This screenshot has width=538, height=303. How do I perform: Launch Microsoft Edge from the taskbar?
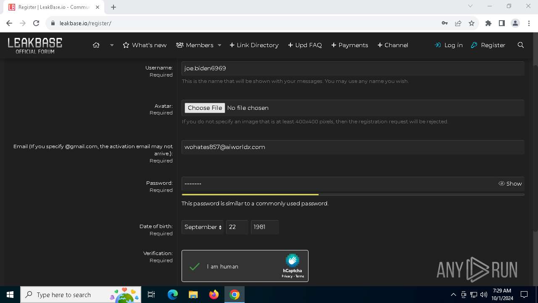(x=173, y=295)
